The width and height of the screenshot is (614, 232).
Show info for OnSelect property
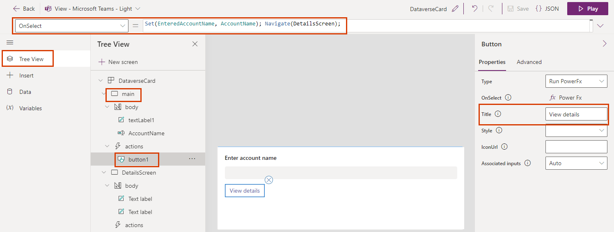pos(508,98)
